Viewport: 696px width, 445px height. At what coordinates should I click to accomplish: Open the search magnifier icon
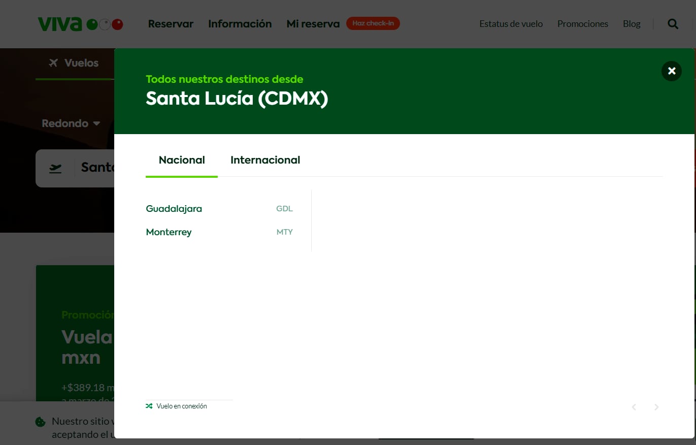tap(673, 24)
